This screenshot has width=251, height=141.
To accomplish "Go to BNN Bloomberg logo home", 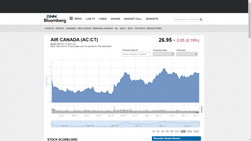I will [x=55, y=19].
